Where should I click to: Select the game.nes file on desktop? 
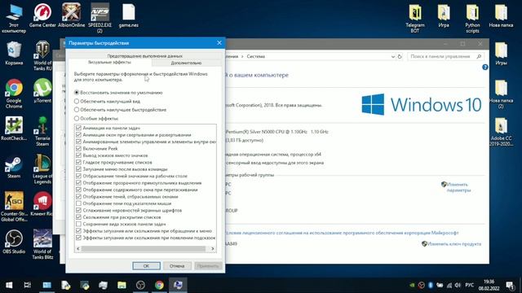point(129,15)
